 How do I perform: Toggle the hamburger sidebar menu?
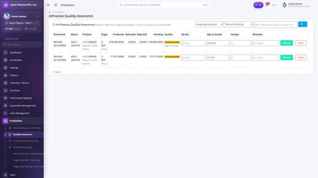(x=48, y=5)
